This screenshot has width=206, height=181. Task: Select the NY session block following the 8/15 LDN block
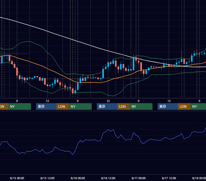pyautogui.click(x=80, y=106)
